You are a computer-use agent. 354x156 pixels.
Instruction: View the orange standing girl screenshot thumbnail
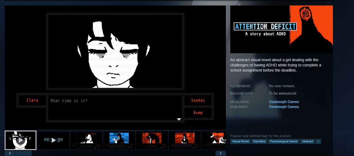[185, 140]
